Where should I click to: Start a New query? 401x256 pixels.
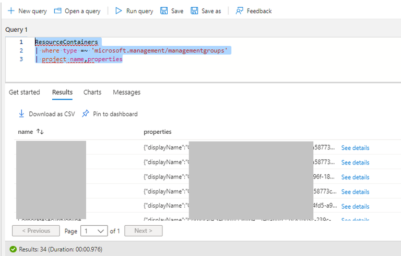(x=27, y=11)
